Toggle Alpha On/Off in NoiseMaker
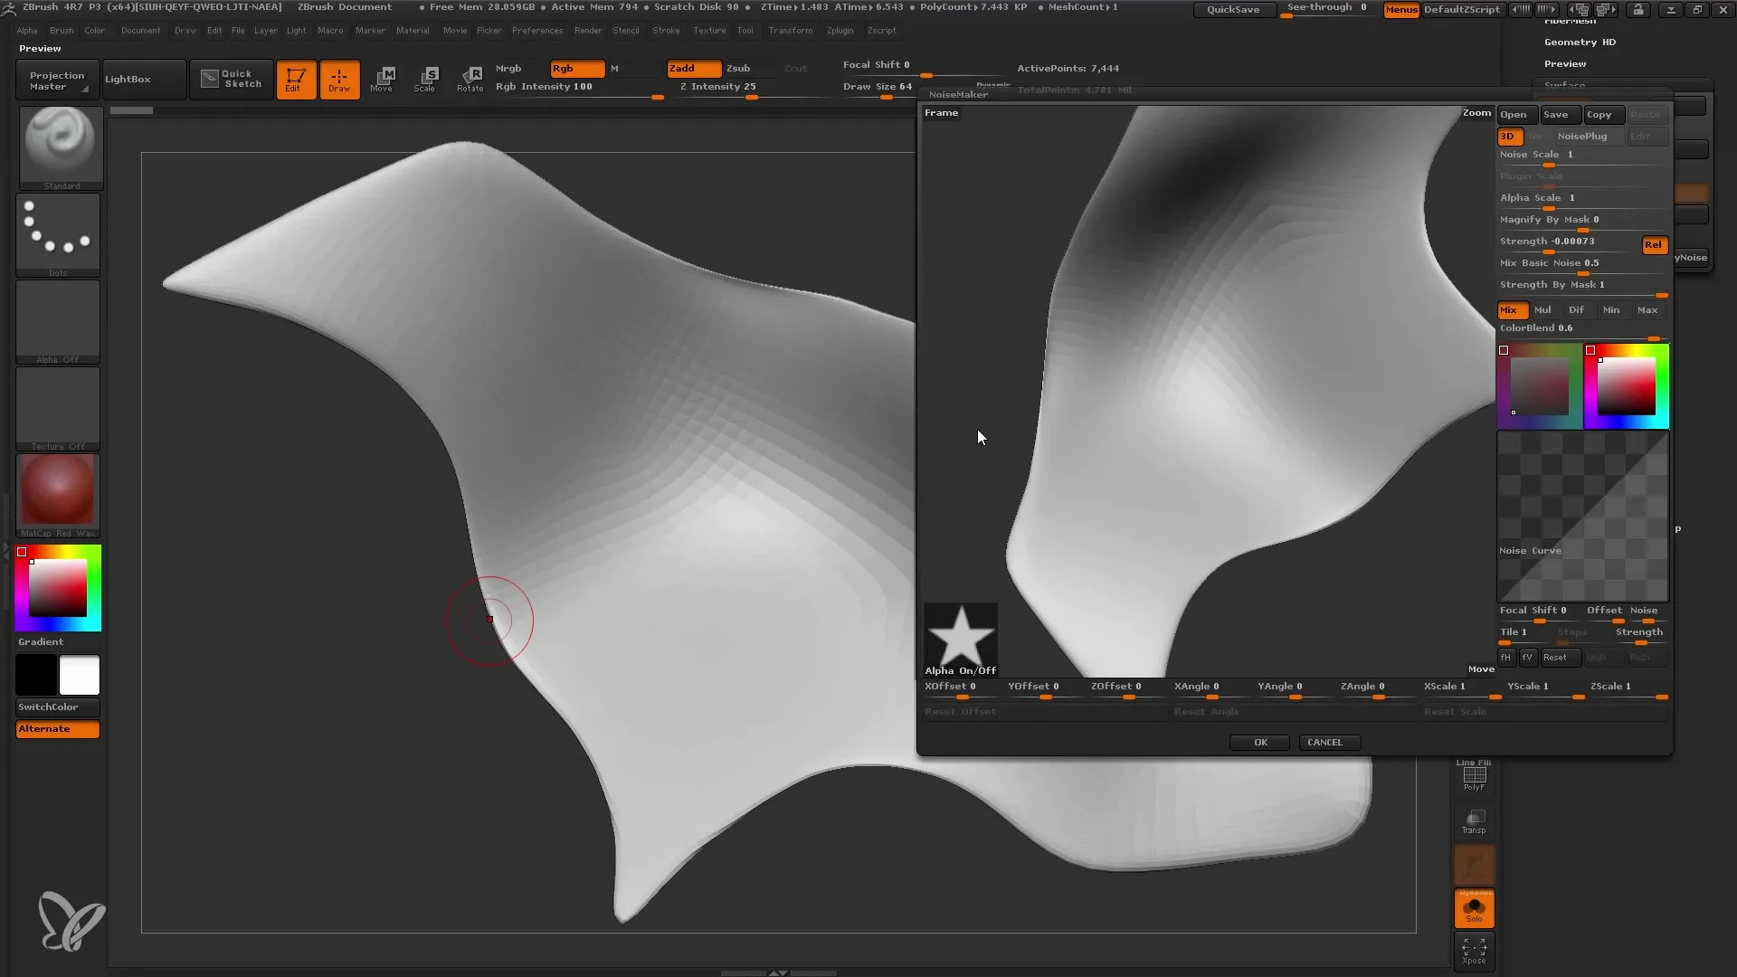The image size is (1737, 977). coord(961,669)
